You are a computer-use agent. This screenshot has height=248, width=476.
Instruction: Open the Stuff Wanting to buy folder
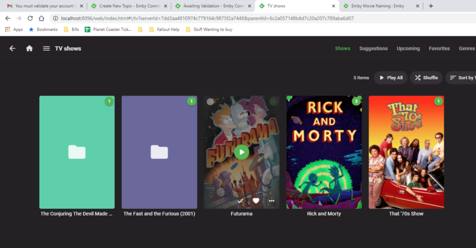click(209, 30)
